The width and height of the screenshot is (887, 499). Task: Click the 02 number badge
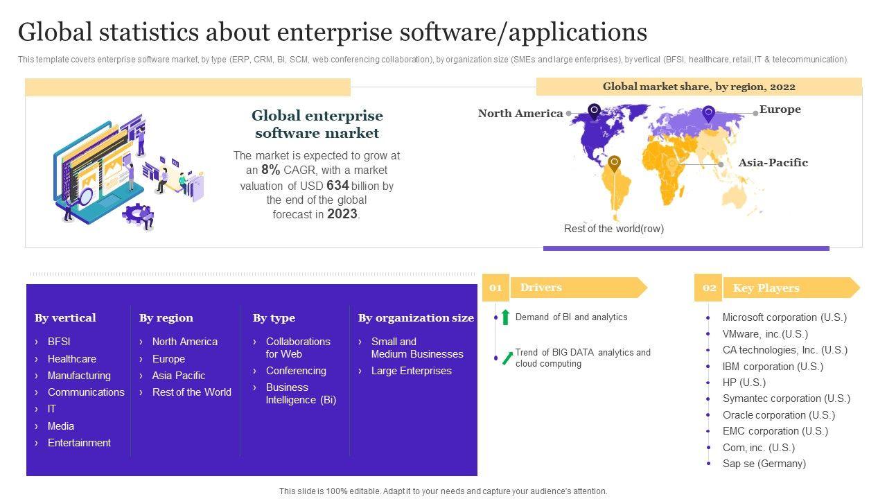(708, 288)
